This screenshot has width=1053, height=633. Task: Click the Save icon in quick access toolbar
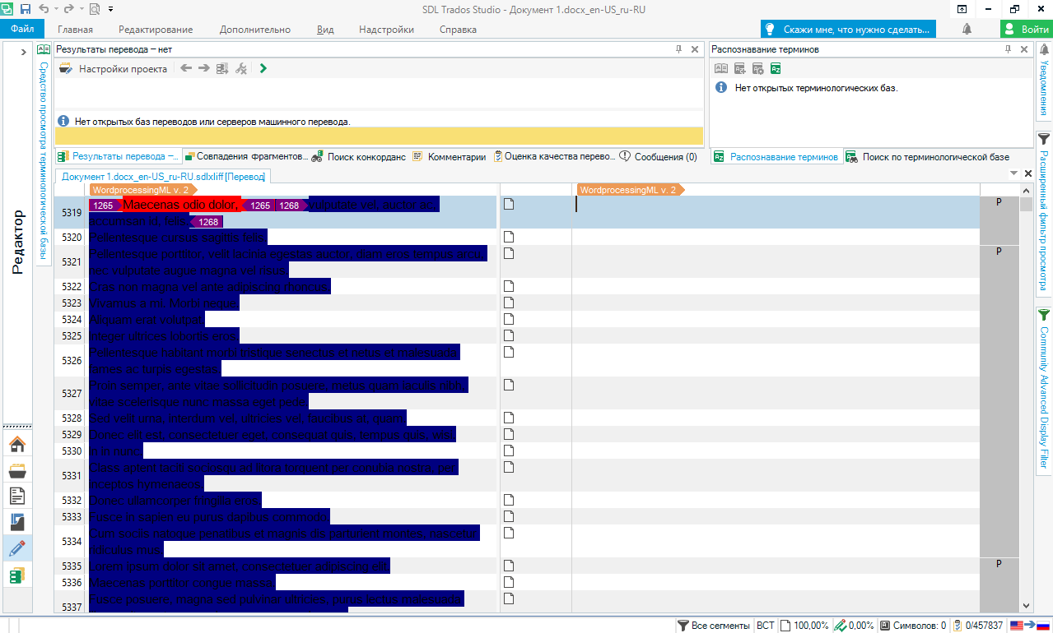(x=25, y=9)
